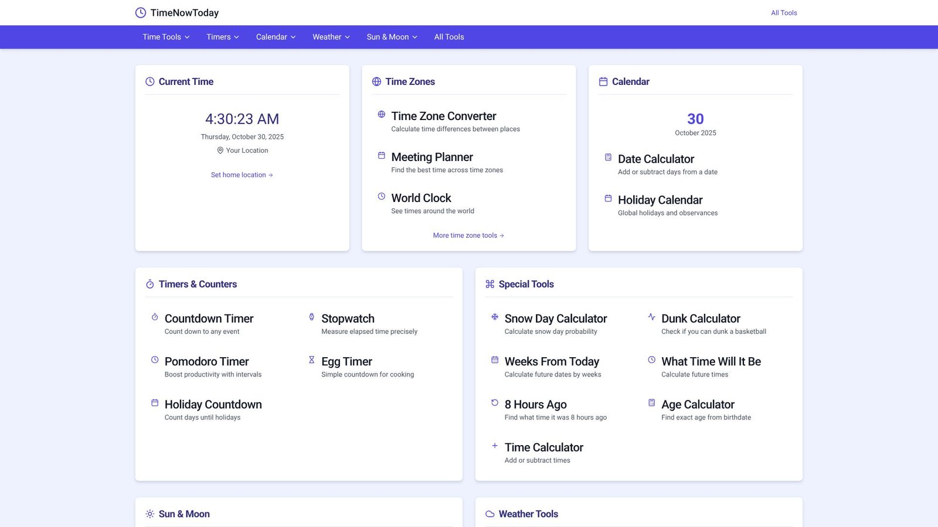The image size is (938, 527).
Task: Open the Calendar menu in navigation bar
Action: point(276,37)
